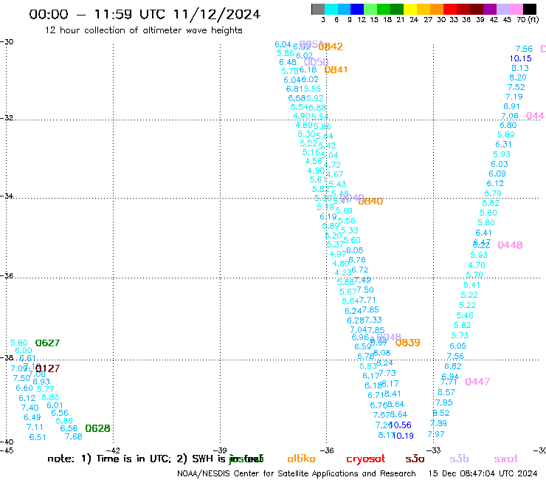Click the 'swot' legend label
The image size is (546, 480).
pyautogui.click(x=506, y=459)
